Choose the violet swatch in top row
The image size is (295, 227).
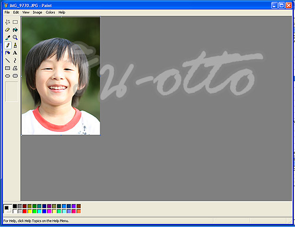point(74,206)
